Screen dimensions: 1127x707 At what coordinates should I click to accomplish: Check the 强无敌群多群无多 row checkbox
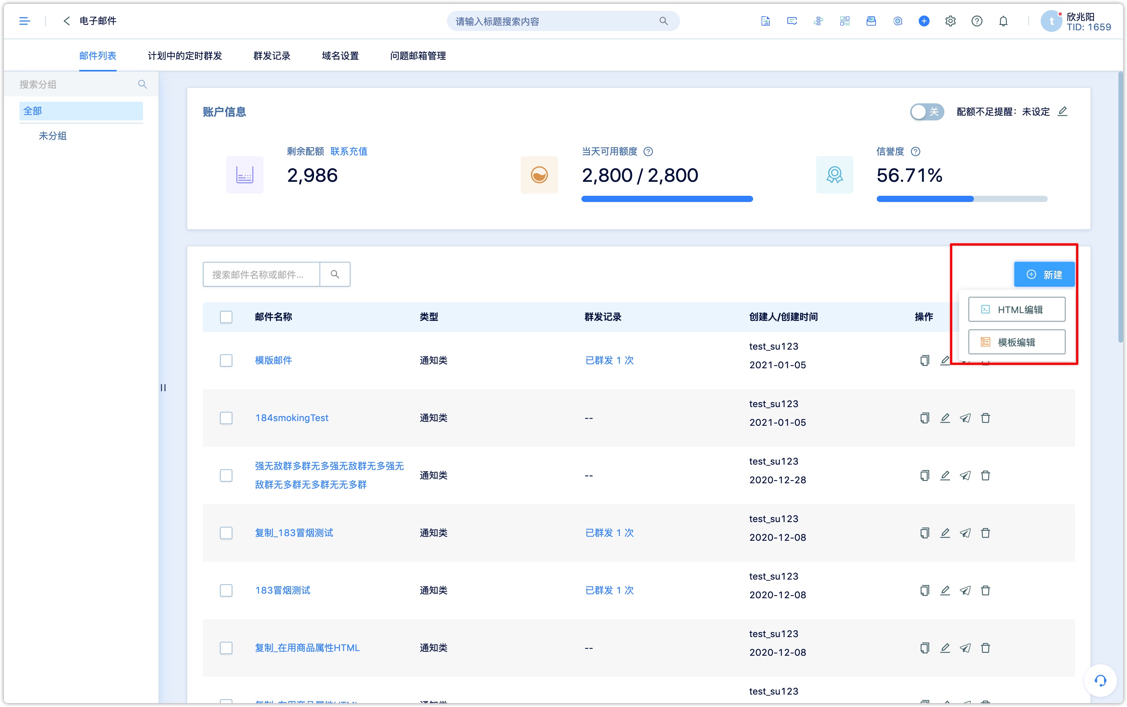226,475
